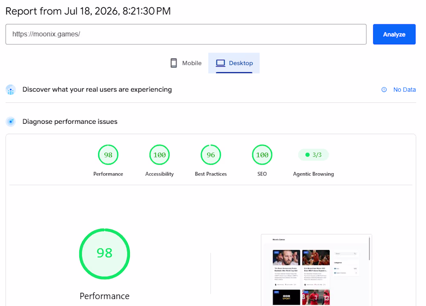Click 'Diagnose performance issues' heading

coord(70,122)
